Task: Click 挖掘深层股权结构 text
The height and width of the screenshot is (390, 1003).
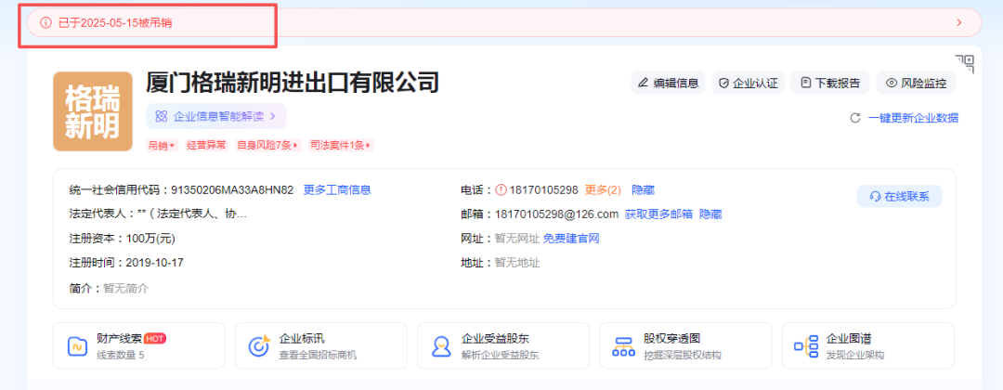Action: click(x=683, y=355)
